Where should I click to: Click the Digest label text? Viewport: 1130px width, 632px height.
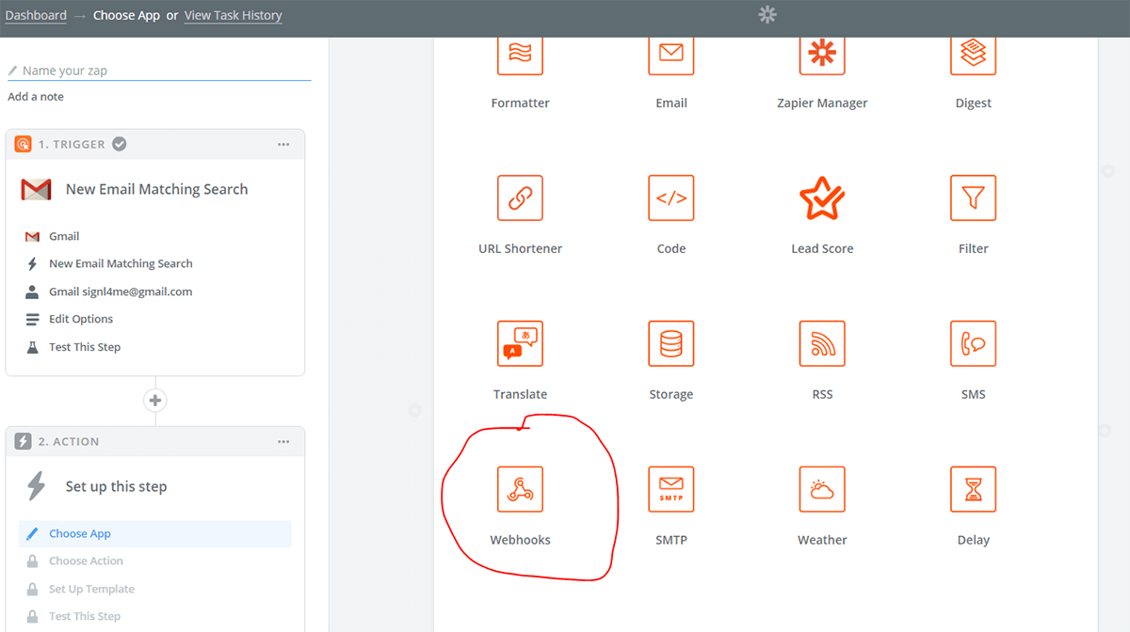974,103
